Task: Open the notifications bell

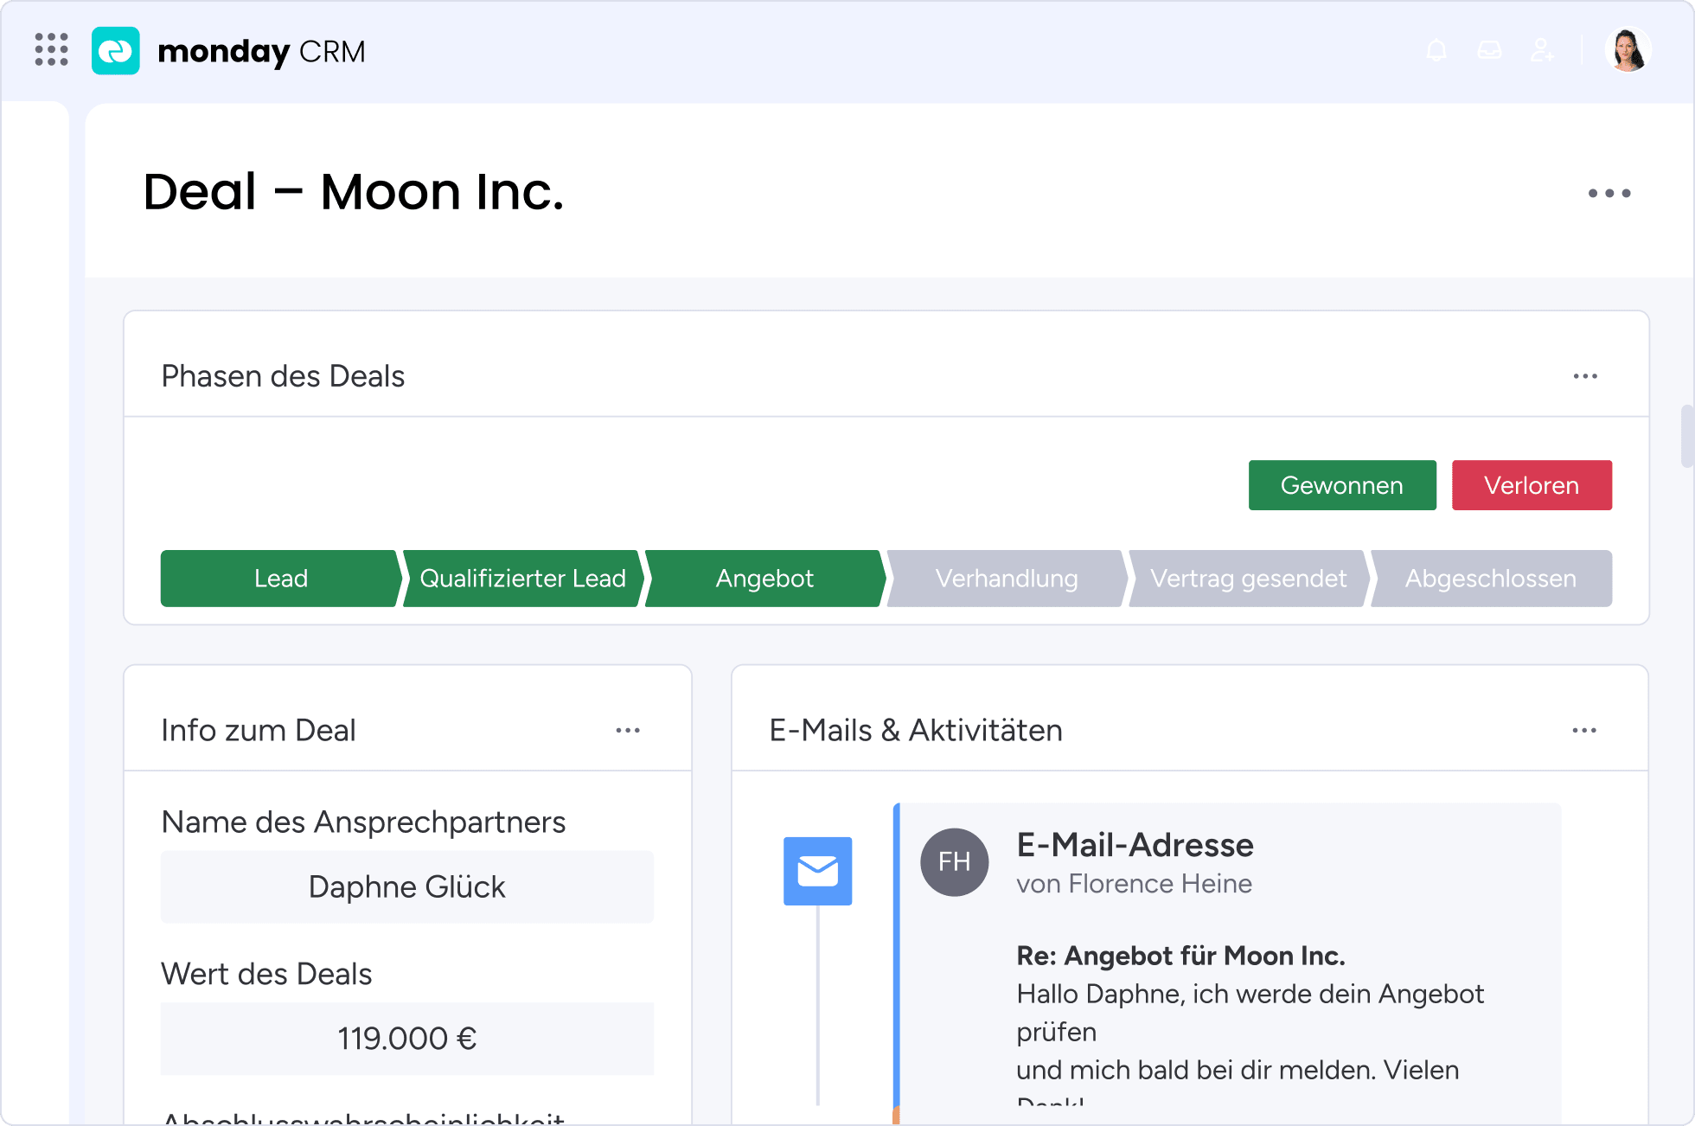Action: [x=1436, y=51]
